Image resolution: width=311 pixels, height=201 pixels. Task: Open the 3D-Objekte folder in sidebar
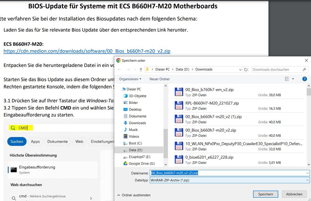pos(137,96)
